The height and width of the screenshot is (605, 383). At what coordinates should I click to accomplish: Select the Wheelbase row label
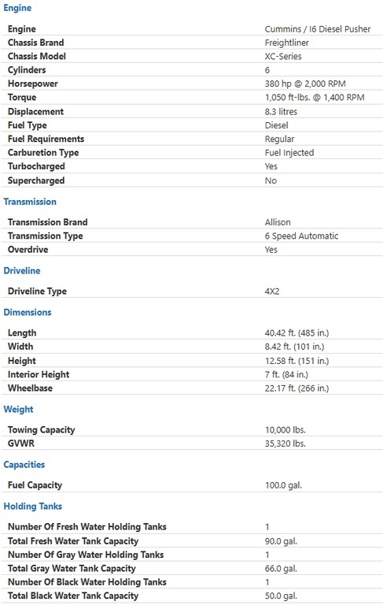coord(30,388)
